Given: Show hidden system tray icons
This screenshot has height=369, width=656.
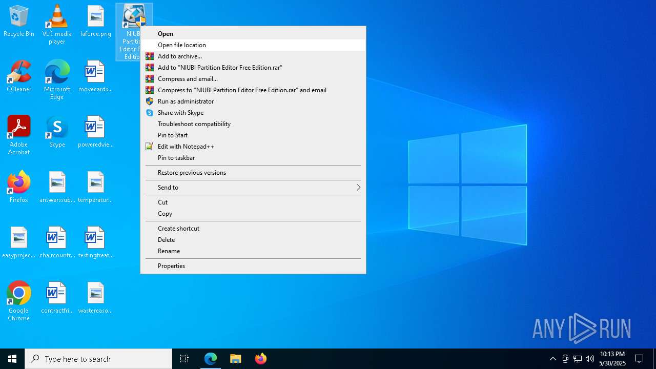Looking at the screenshot, I should point(552,359).
